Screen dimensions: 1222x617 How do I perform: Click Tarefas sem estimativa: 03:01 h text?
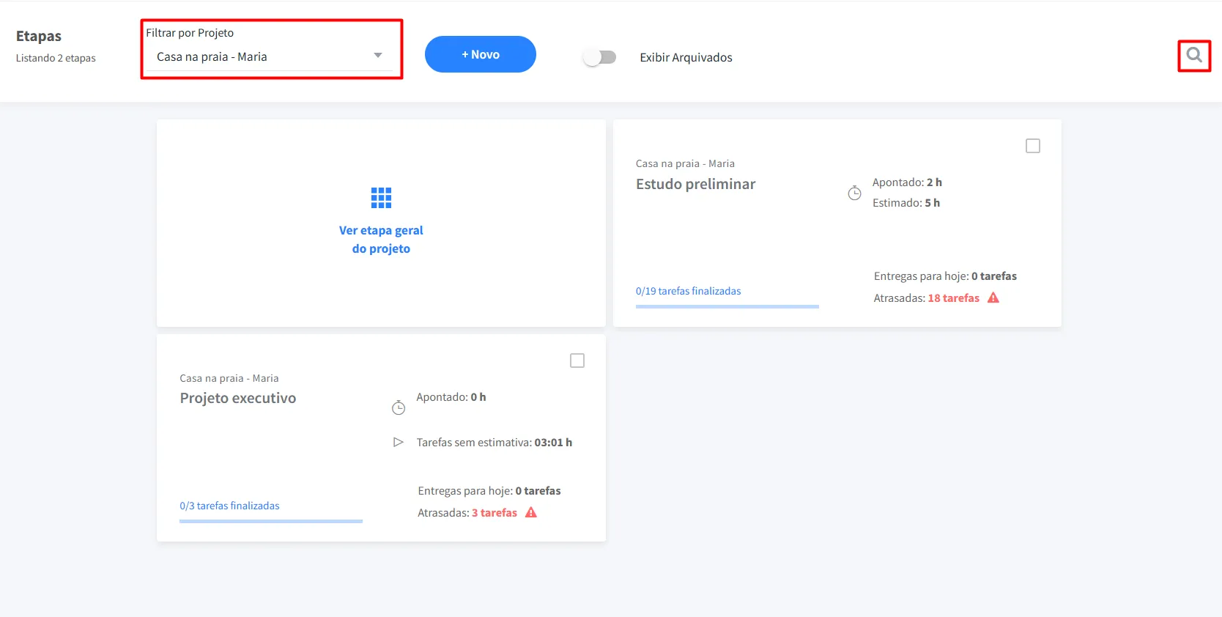[495, 443]
